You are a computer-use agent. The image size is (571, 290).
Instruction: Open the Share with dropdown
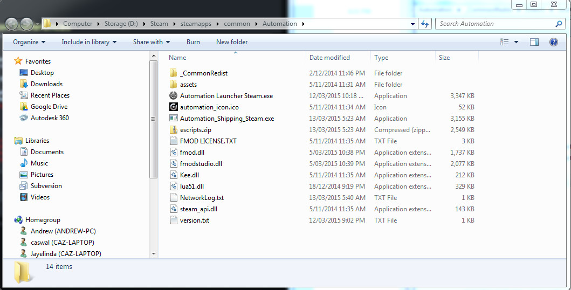click(x=152, y=42)
